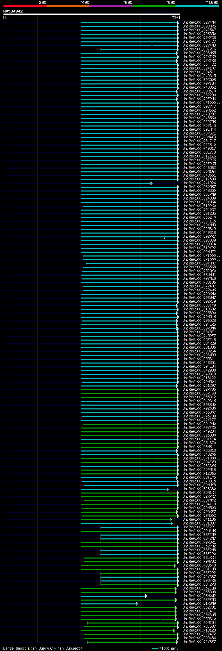Viewport: 222px width, 651px height.
Task: Click the purple ~60% legend segment
Action: click(x=111, y=6)
